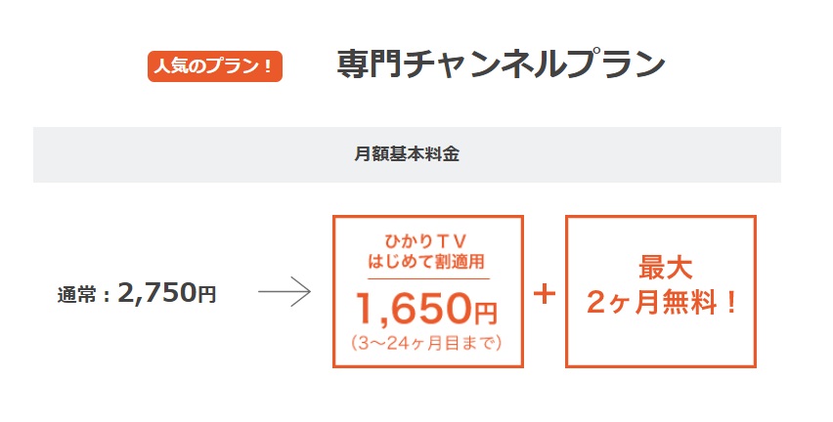Viewport: 833px width, 422px height.
Task: Click the 2,750 number in regular price
Action: pyautogui.click(x=156, y=292)
